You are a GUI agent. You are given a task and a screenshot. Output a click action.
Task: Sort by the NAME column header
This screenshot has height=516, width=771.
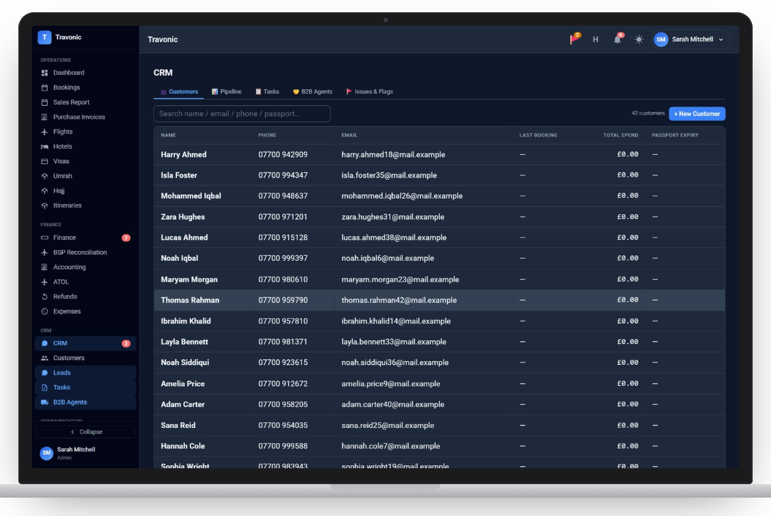[168, 135]
